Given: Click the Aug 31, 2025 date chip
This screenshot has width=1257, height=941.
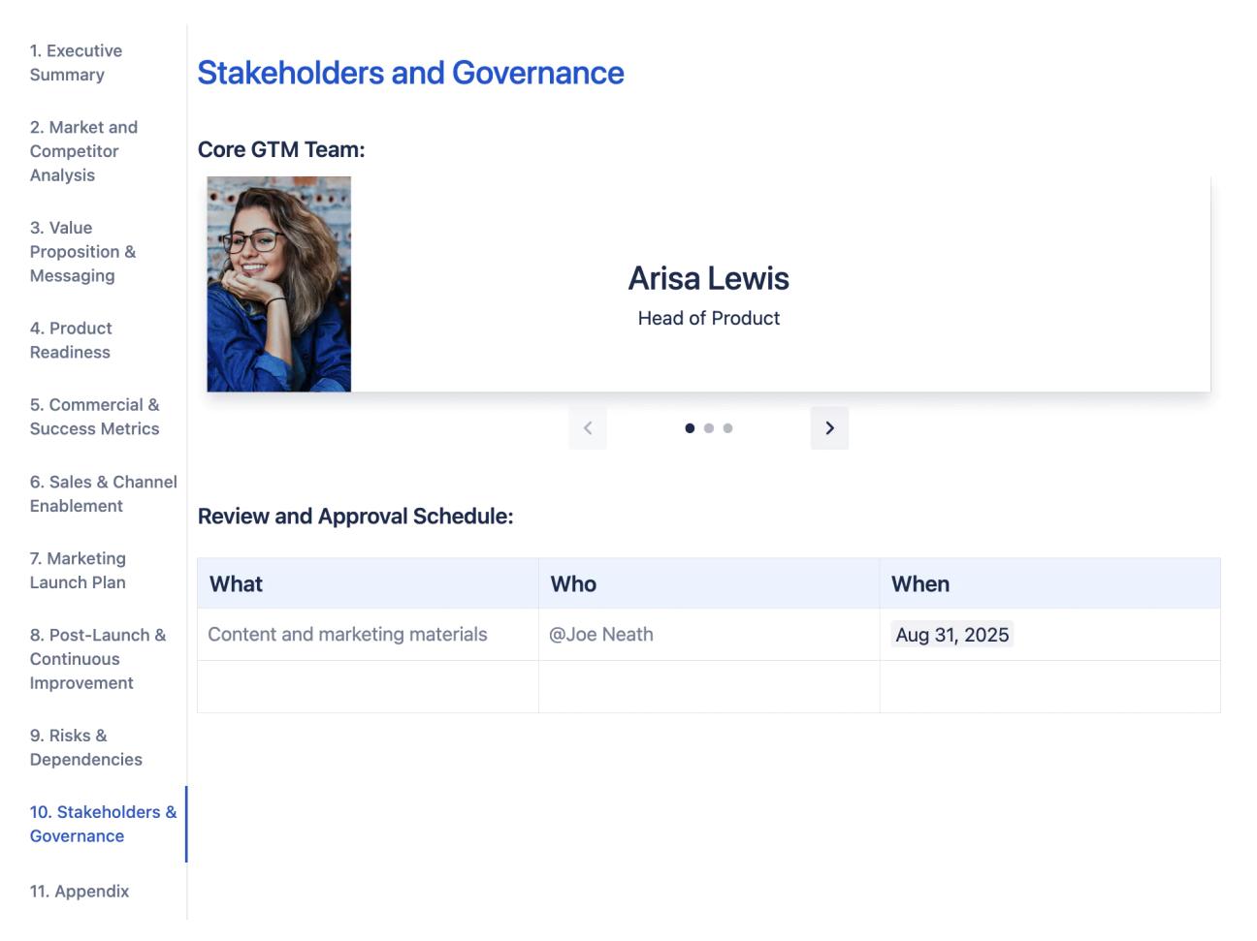Looking at the screenshot, I should [x=951, y=634].
